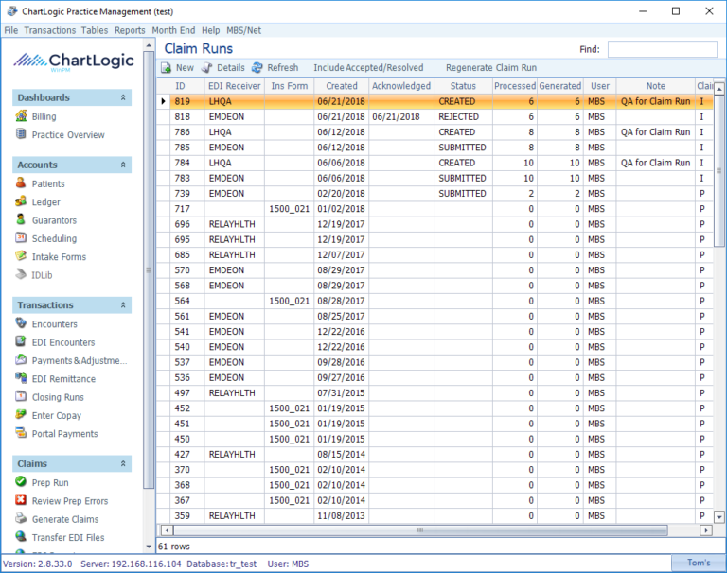Click Transfer EDI Files globe icon

(21, 537)
